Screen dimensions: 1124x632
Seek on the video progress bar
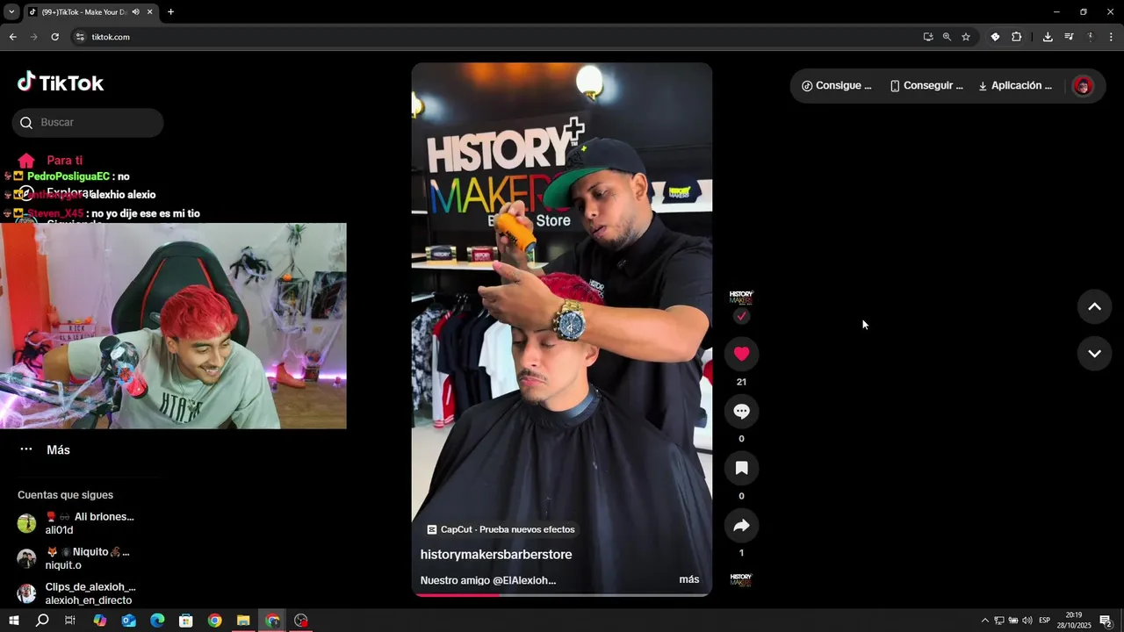click(x=562, y=594)
